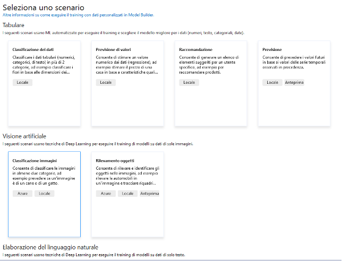The width and height of the screenshot is (342, 261).
Task: Choose Locale tag in Rilevamento oggetti card
Action: [127, 194]
